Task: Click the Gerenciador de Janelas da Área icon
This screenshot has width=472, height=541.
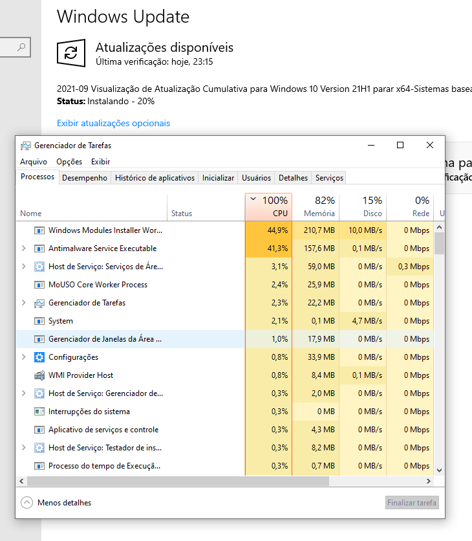Action: pos(39,339)
